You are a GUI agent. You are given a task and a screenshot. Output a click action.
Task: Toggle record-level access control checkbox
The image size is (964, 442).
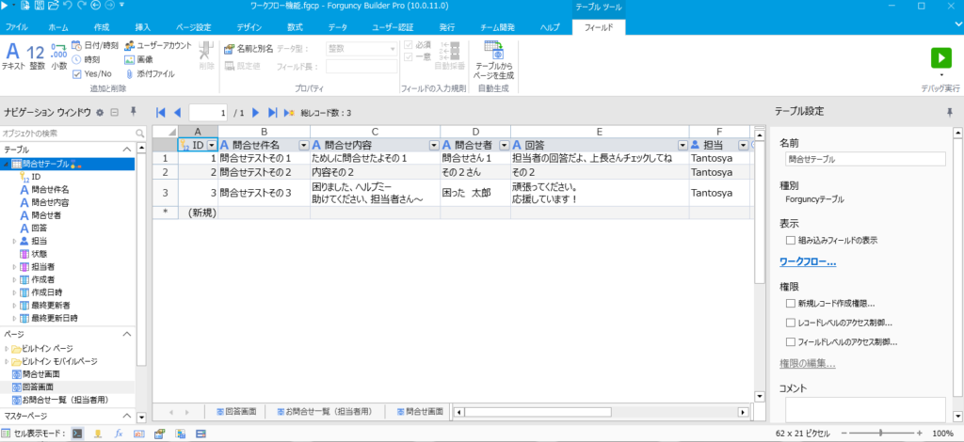point(791,323)
